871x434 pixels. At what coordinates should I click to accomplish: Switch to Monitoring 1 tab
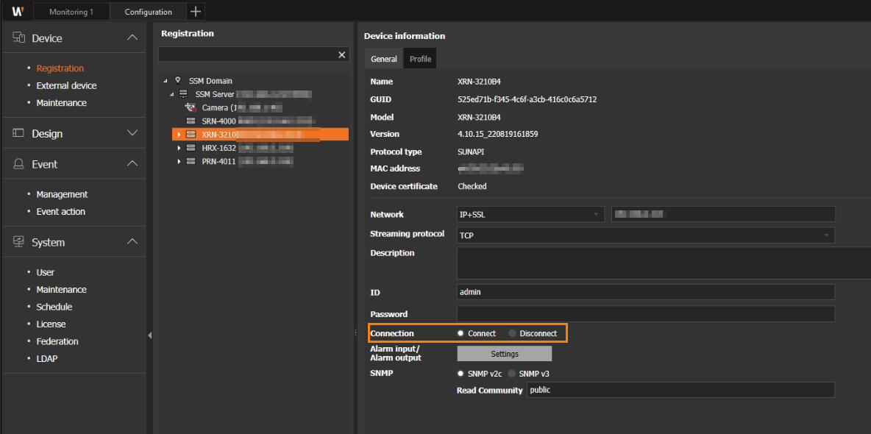pyautogui.click(x=71, y=12)
